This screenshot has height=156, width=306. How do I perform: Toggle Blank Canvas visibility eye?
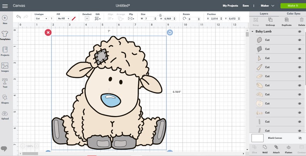pyautogui.click(x=300, y=138)
